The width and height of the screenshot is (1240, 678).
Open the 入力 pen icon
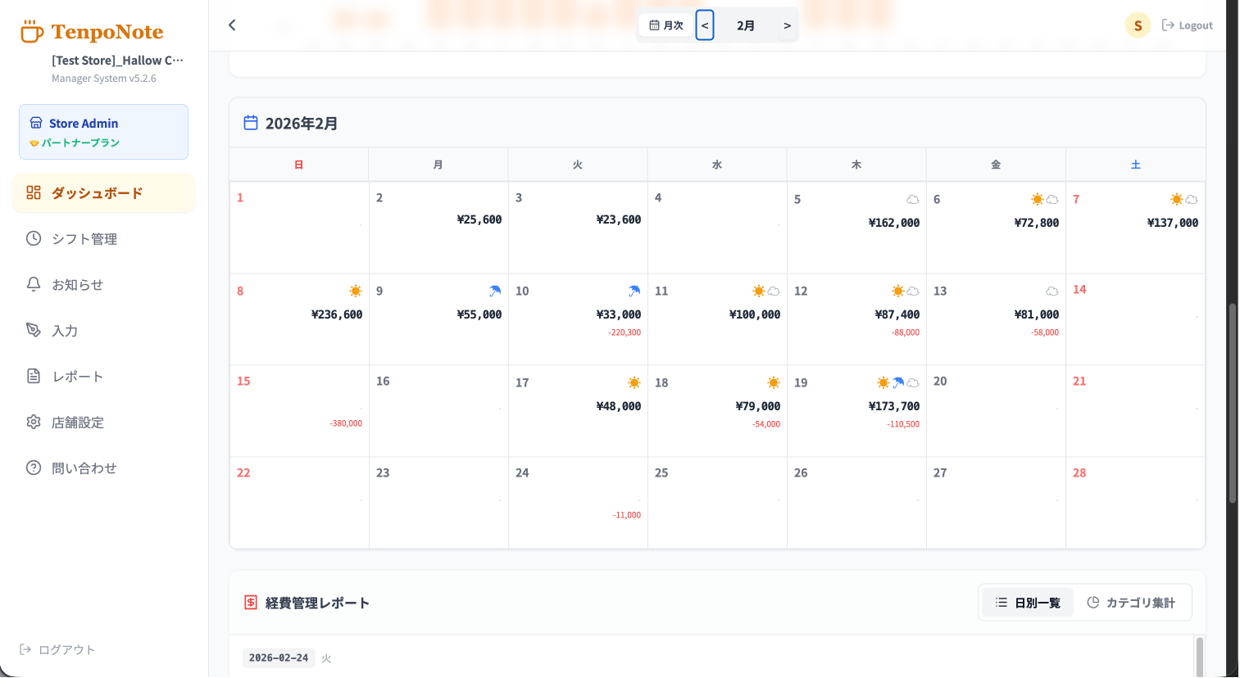(34, 330)
